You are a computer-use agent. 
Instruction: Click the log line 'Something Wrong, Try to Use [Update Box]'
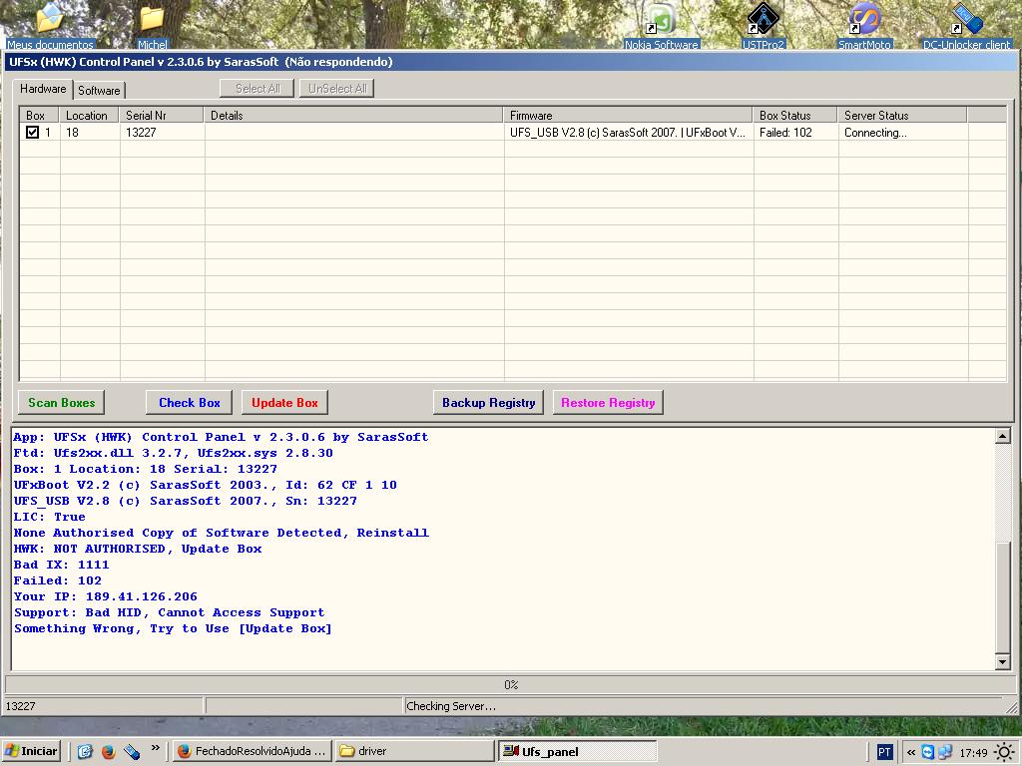pos(174,628)
